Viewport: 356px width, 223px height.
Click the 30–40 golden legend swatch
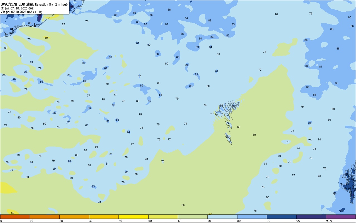(104, 217)
